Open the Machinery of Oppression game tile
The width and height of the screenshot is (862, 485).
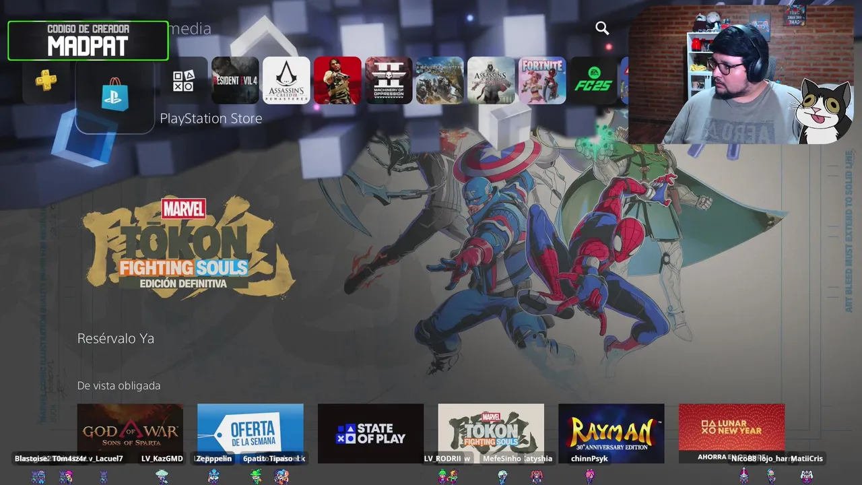click(x=389, y=81)
